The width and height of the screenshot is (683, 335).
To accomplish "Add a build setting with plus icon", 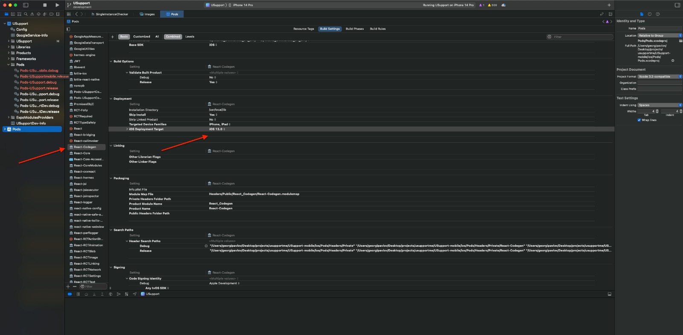I will 113,37.
